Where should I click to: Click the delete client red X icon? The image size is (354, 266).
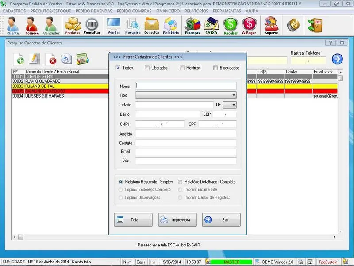coord(52,59)
